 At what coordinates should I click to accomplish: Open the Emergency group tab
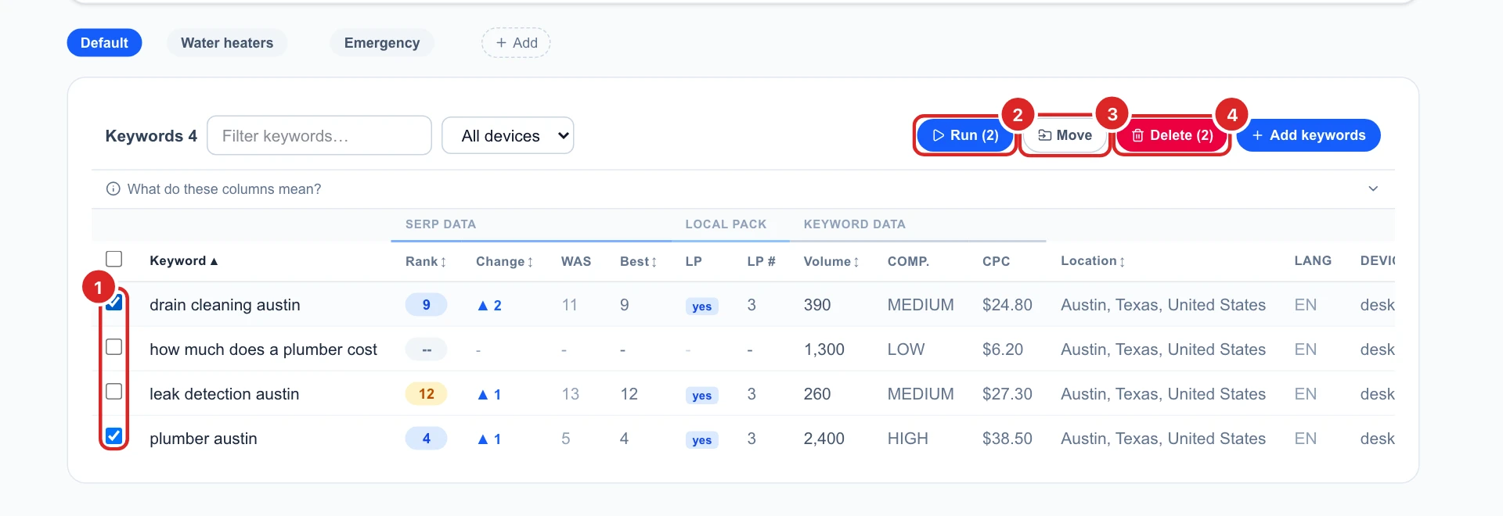pos(382,43)
